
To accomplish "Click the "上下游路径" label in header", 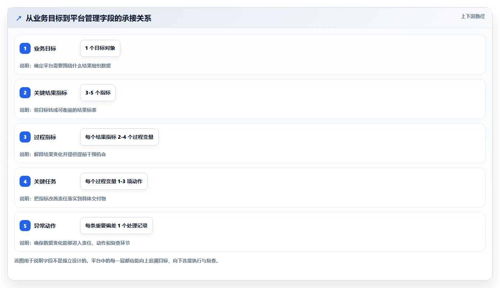I will [473, 16].
